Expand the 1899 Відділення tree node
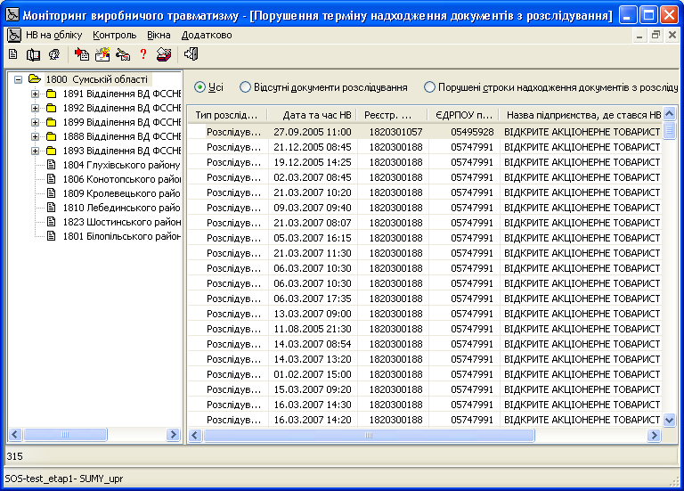The width and height of the screenshot is (684, 491). tap(35, 122)
